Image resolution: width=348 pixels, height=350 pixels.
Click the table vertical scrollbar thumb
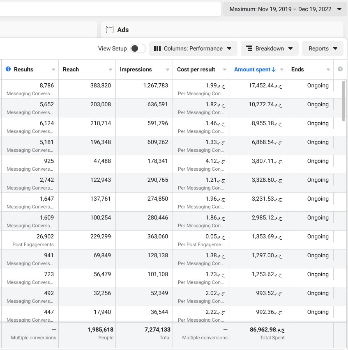(x=344, y=101)
